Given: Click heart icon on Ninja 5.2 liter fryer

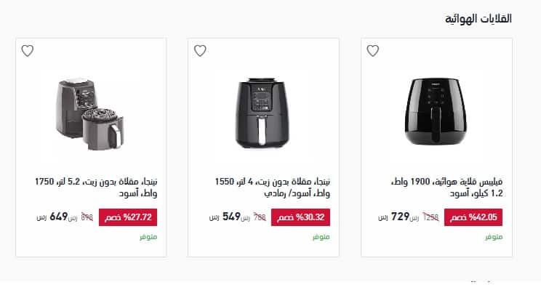Looking at the screenshot, I should pos(27,51).
